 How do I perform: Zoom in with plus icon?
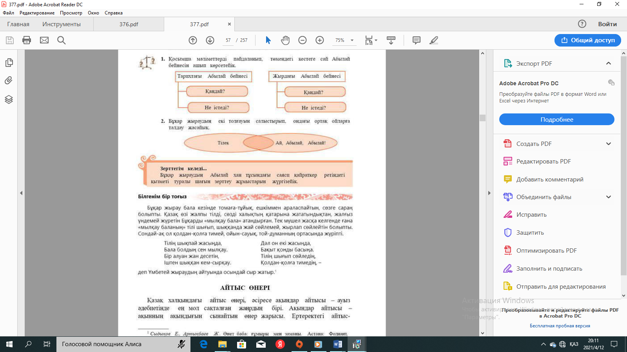pos(320,40)
